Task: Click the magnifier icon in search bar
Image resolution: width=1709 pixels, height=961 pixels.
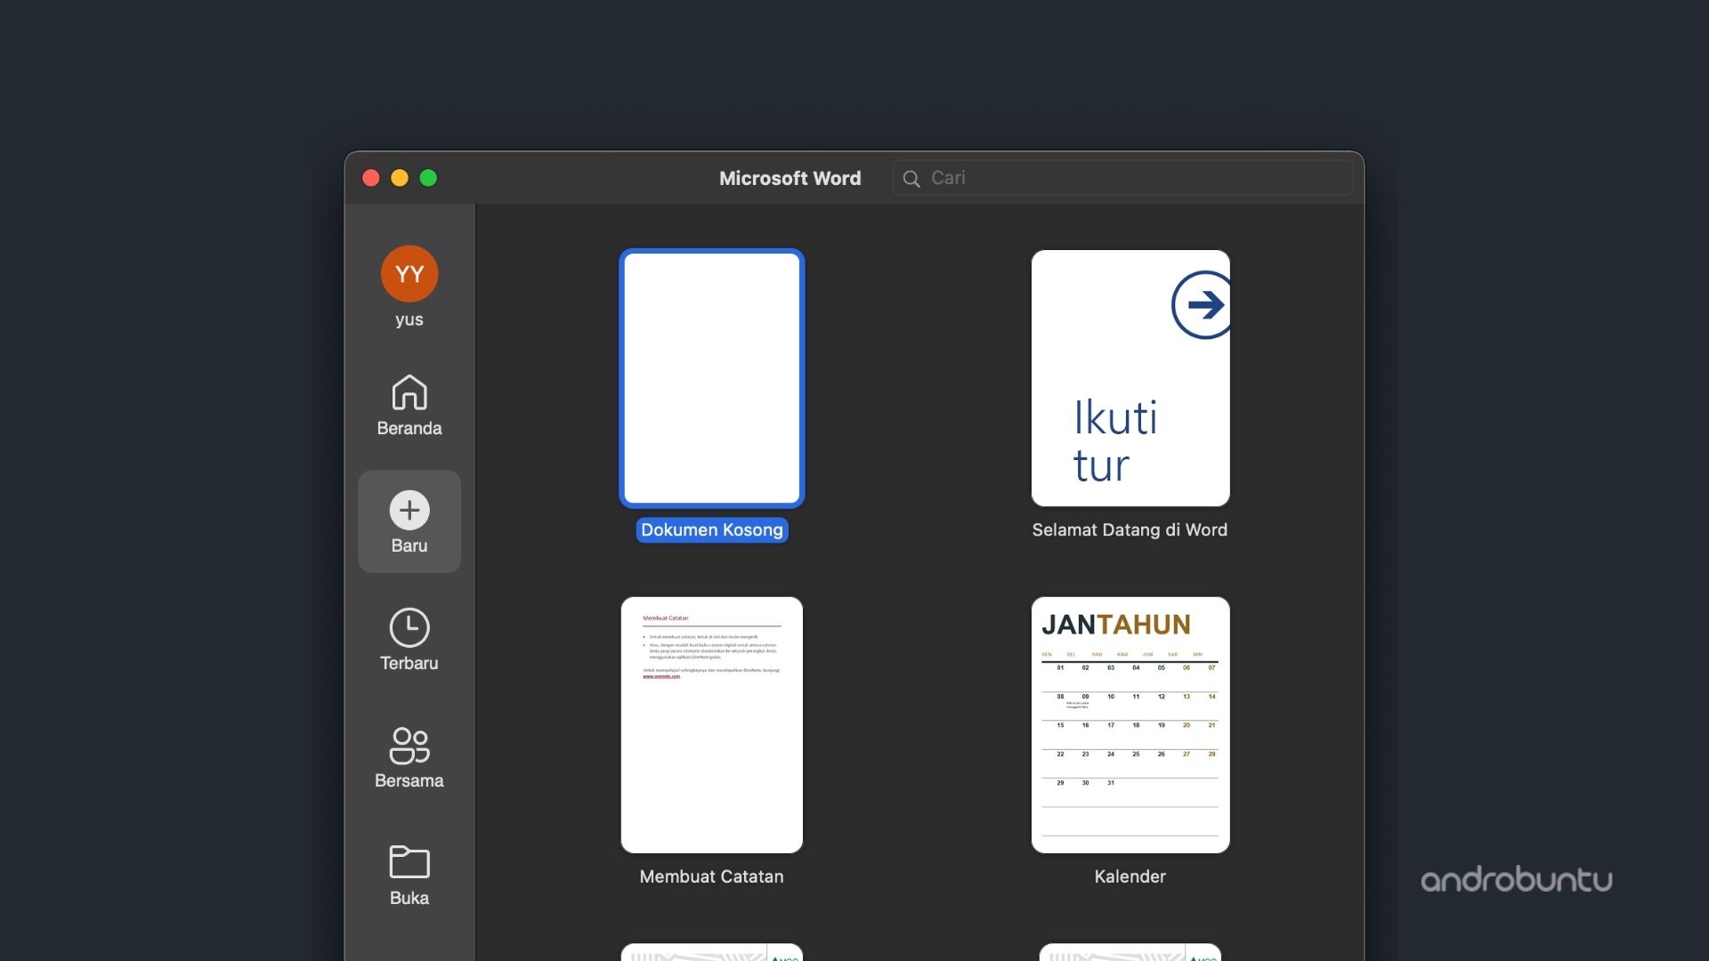Action: [x=911, y=178]
